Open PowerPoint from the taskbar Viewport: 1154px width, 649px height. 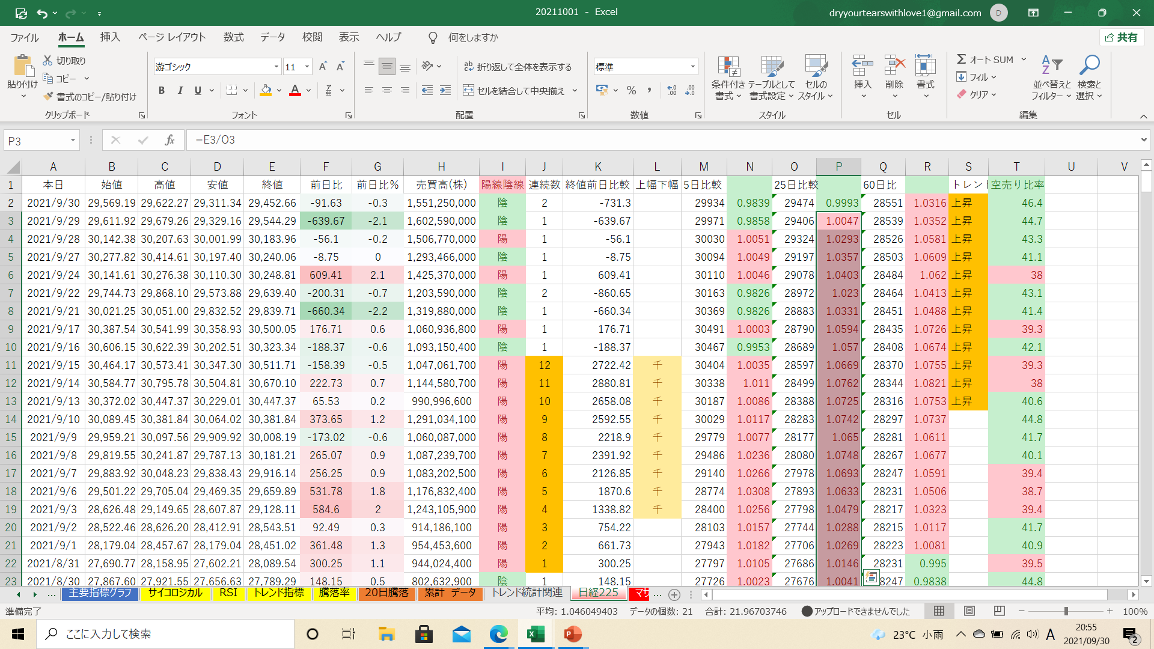click(572, 634)
